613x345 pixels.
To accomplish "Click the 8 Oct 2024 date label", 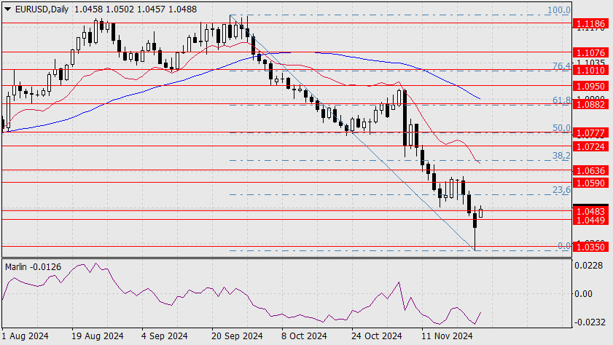I will [x=304, y=336].
